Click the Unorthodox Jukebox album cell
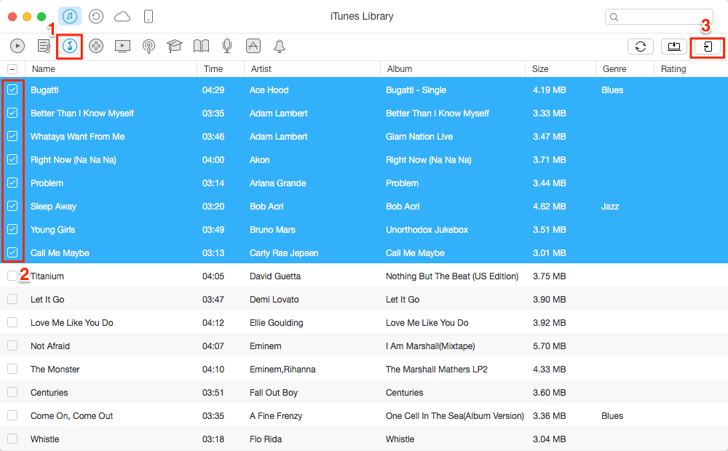The height and width of the screenshot is (451, 728). coord(427,230)
